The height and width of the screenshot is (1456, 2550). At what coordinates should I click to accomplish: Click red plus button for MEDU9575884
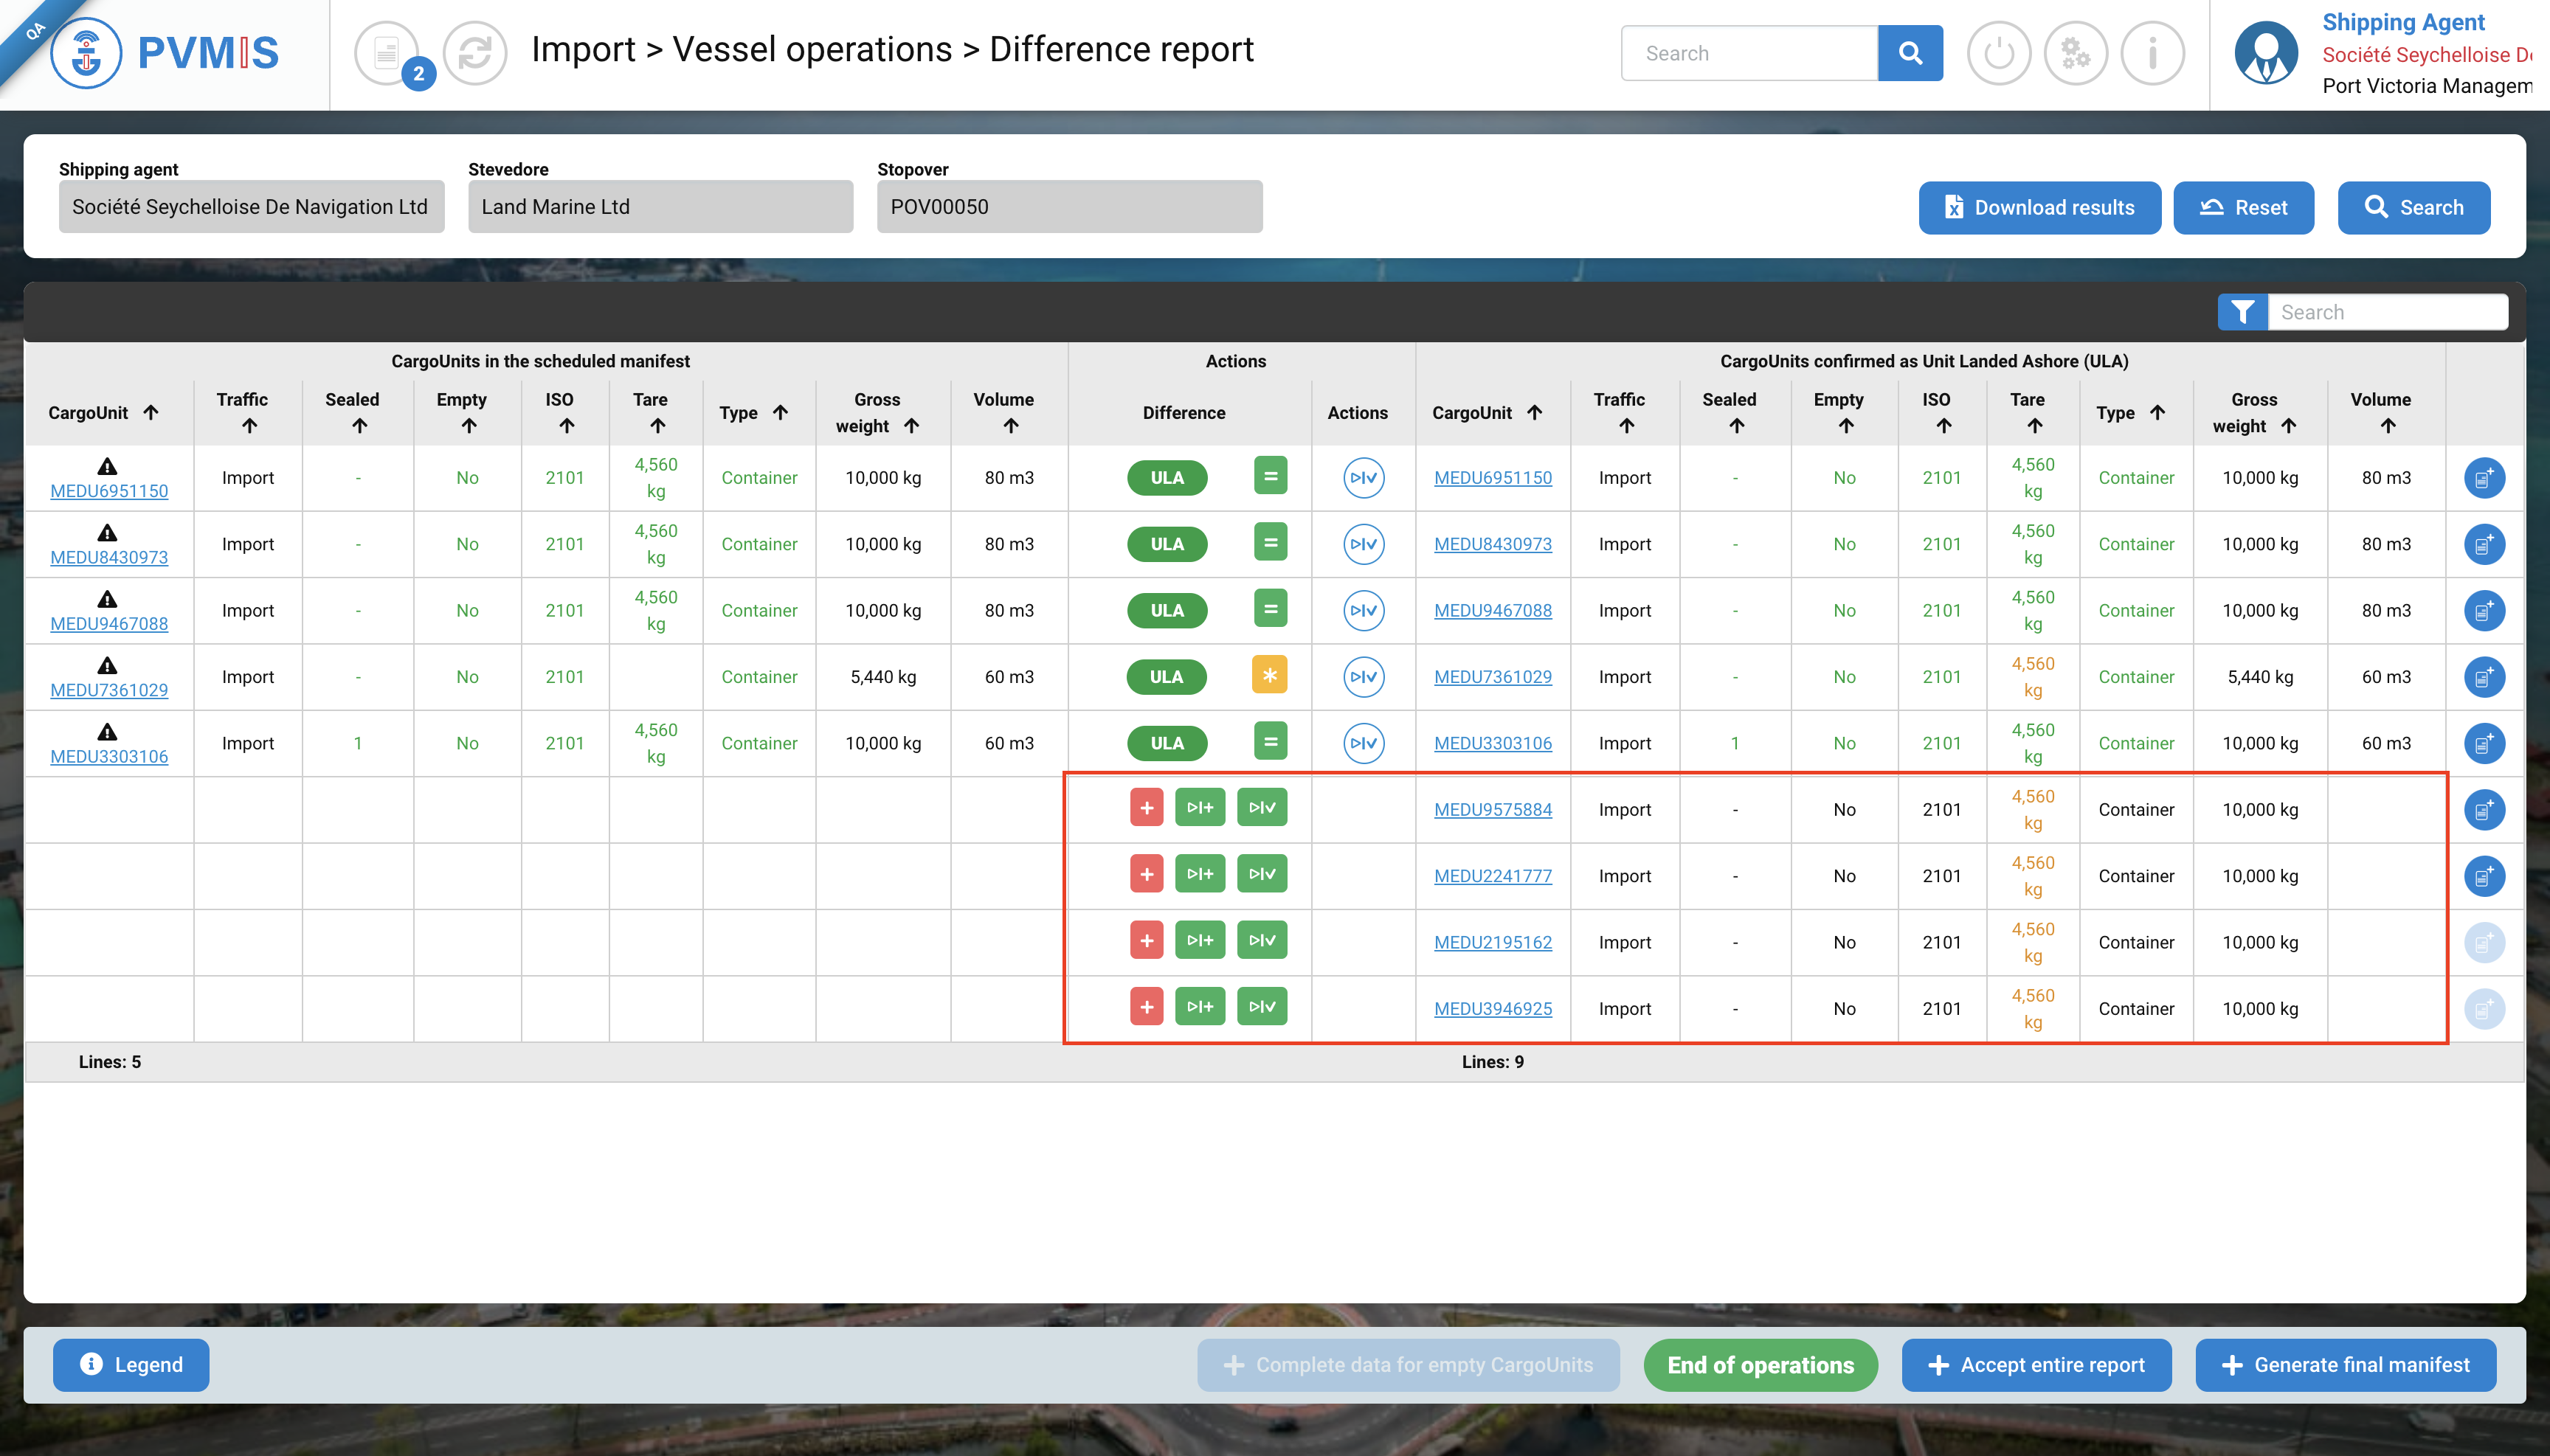coord(1145,808)
